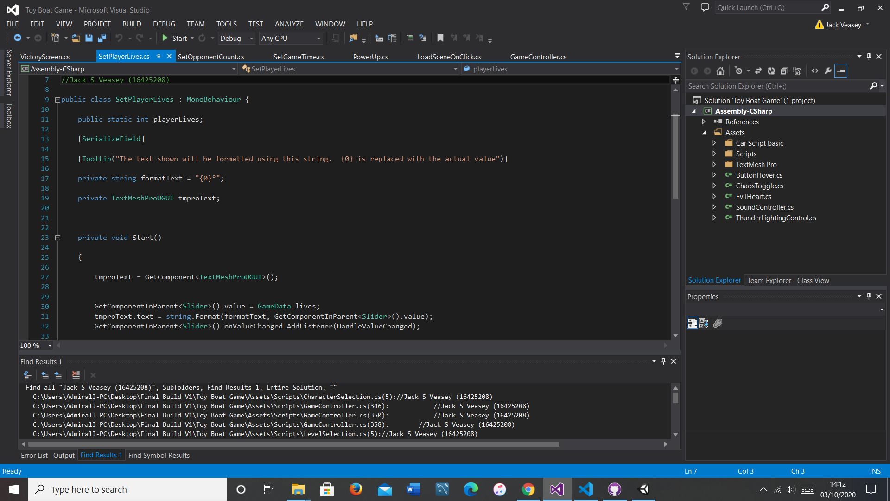Collapse the Assets folder

click(x=704, y=133)
